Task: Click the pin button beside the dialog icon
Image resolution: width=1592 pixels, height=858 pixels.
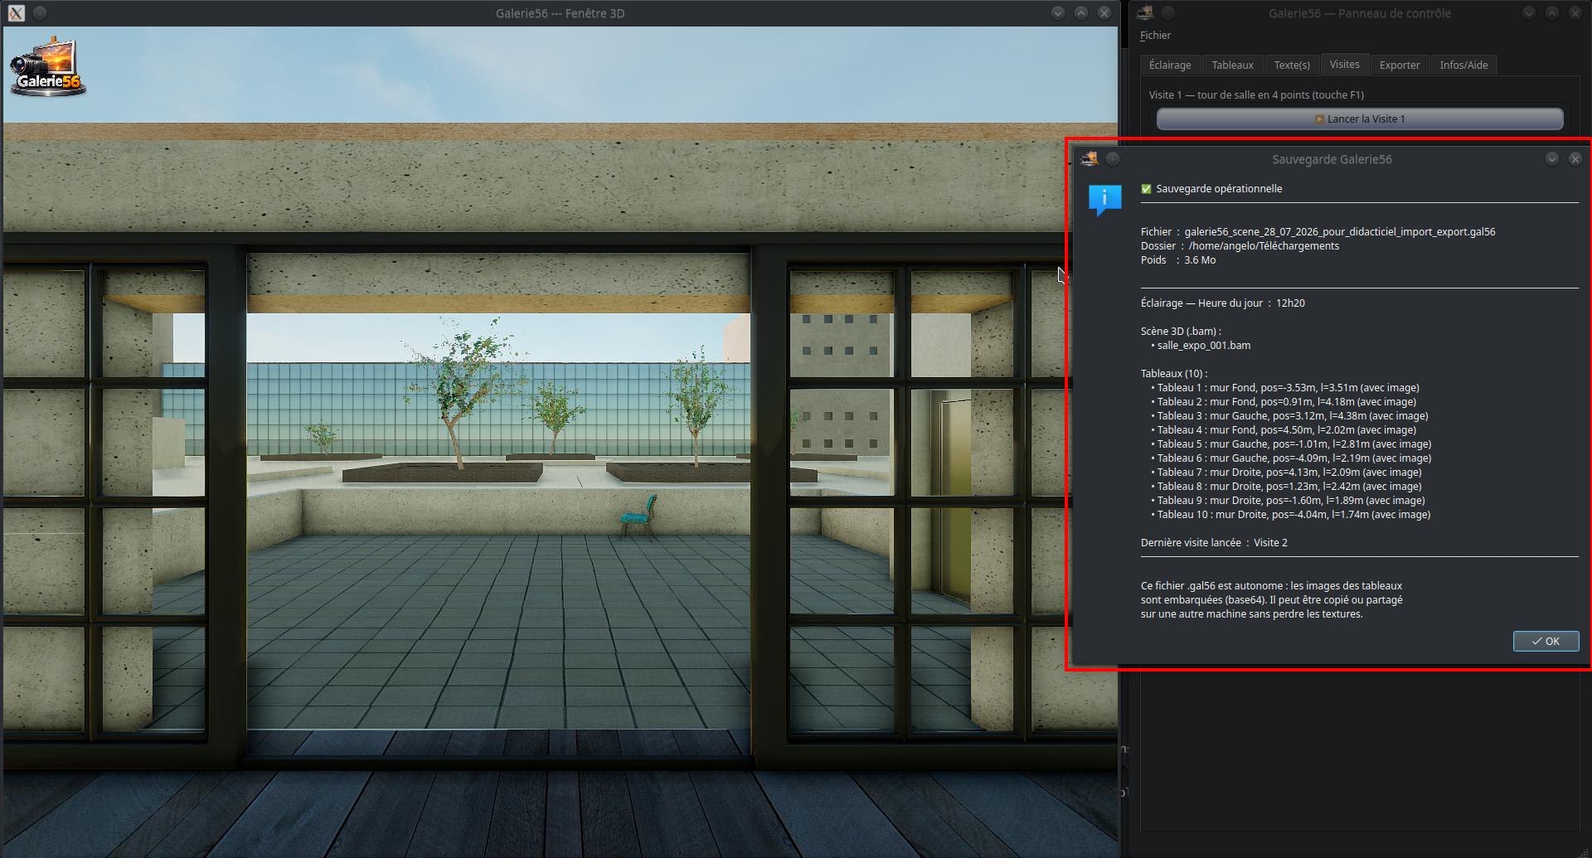Action: [1114, 159]
